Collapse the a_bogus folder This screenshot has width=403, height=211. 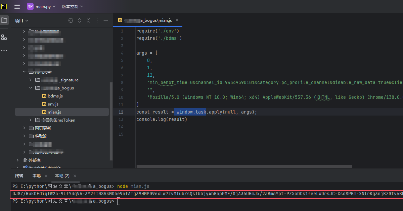[31, 88]
